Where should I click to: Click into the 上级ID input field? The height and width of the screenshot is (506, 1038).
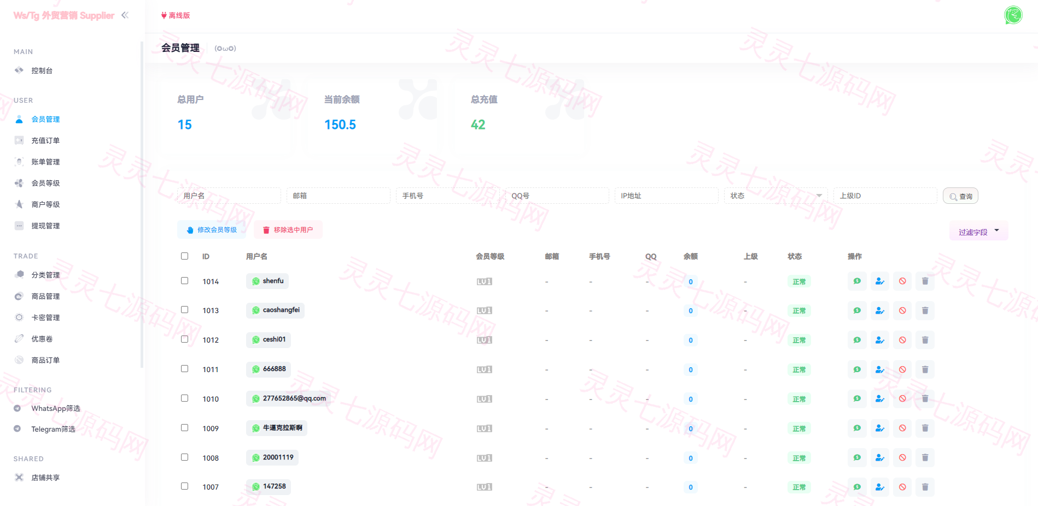(885, 196)
